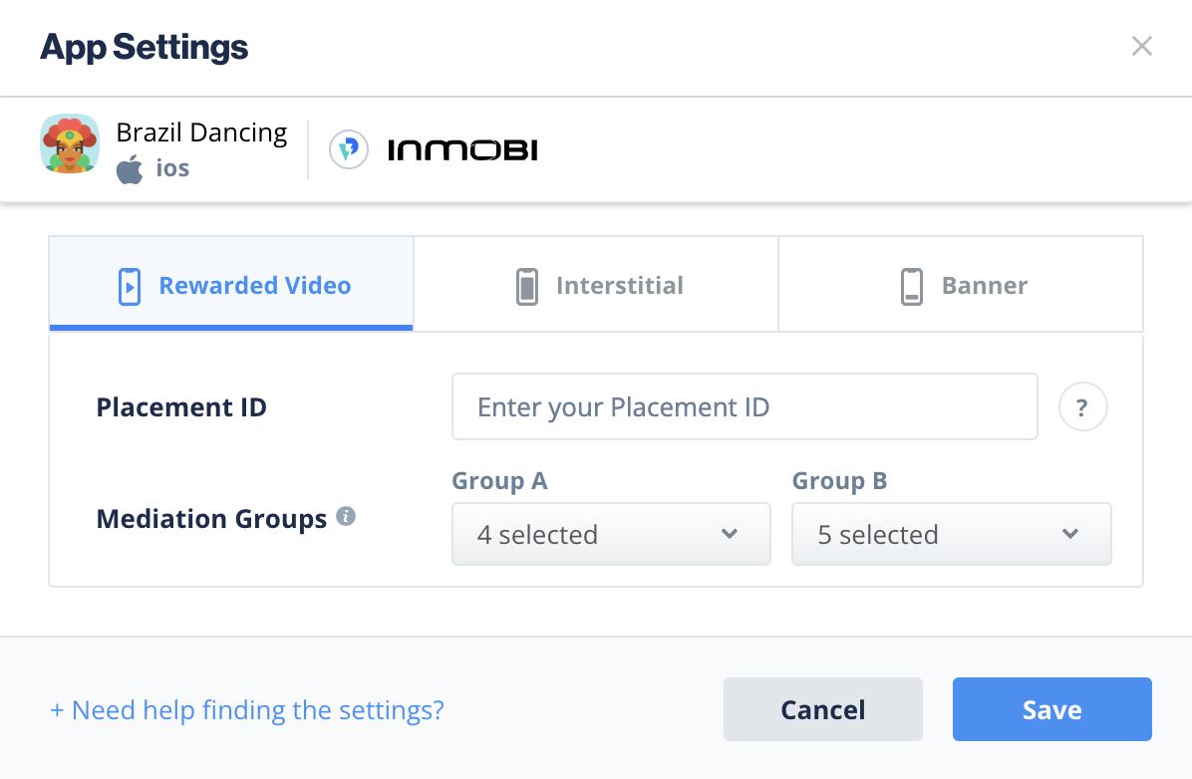Select the Rewarded Video tab
1192x779 pixels.
[x=231, y=284]
